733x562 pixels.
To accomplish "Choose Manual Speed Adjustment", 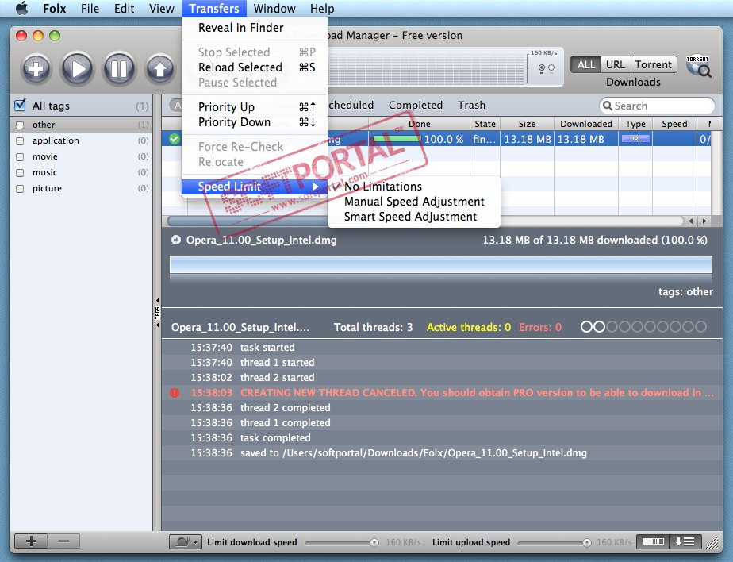I will coord(414,201).
